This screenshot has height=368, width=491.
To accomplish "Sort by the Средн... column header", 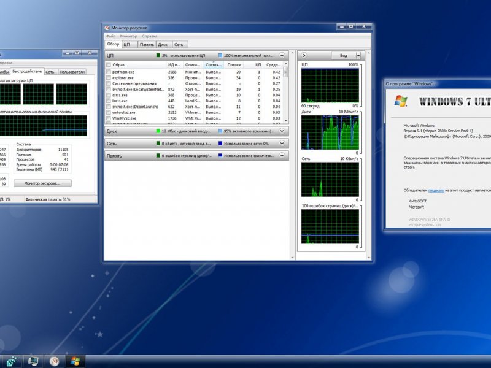I will tap(273, 65).
